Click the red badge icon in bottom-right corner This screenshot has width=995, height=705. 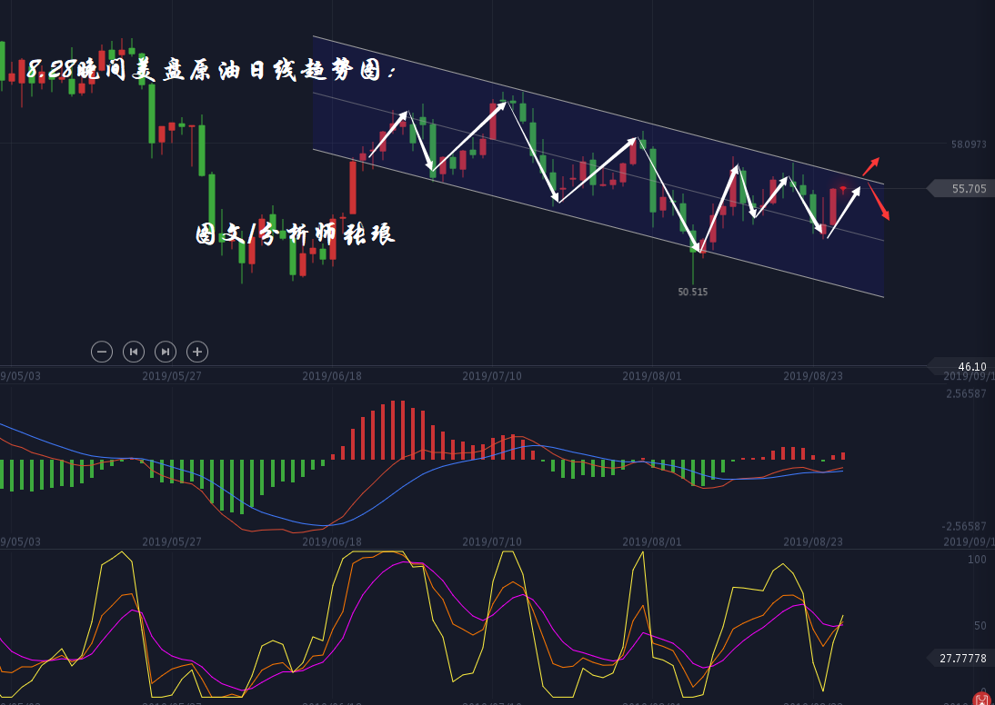(982, 699)
